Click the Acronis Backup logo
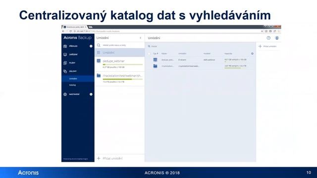 [77, 38]
